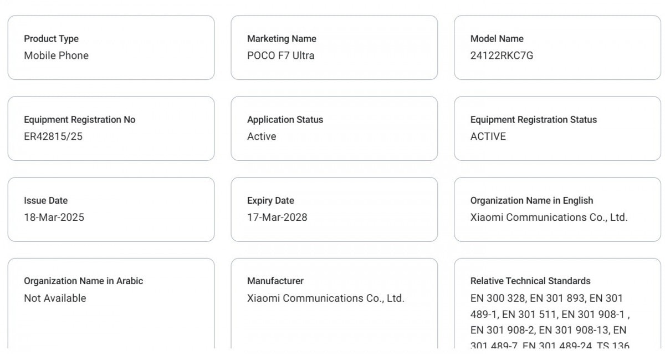Click the Application Status heading
665x354 pixels.
(x=285, y=120)
